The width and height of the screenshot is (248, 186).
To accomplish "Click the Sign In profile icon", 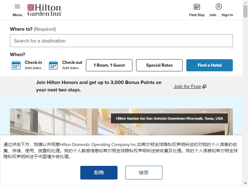I will tap(219, 7).
